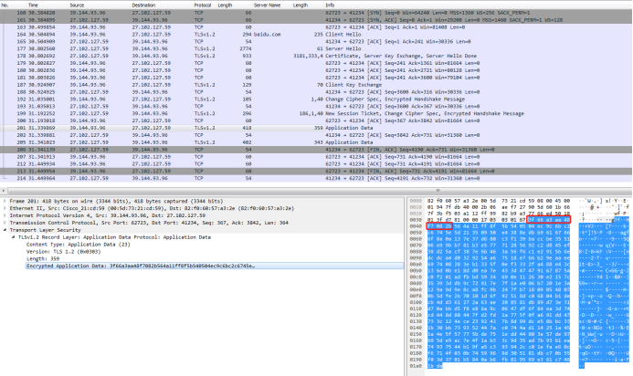The height and width of the screenshot is (376, 633).
Task: Sort by the Server Name column header
Action: pyautogui.click(x=268, y=5)
